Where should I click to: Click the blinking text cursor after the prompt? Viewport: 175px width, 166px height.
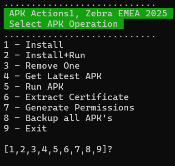113,150
